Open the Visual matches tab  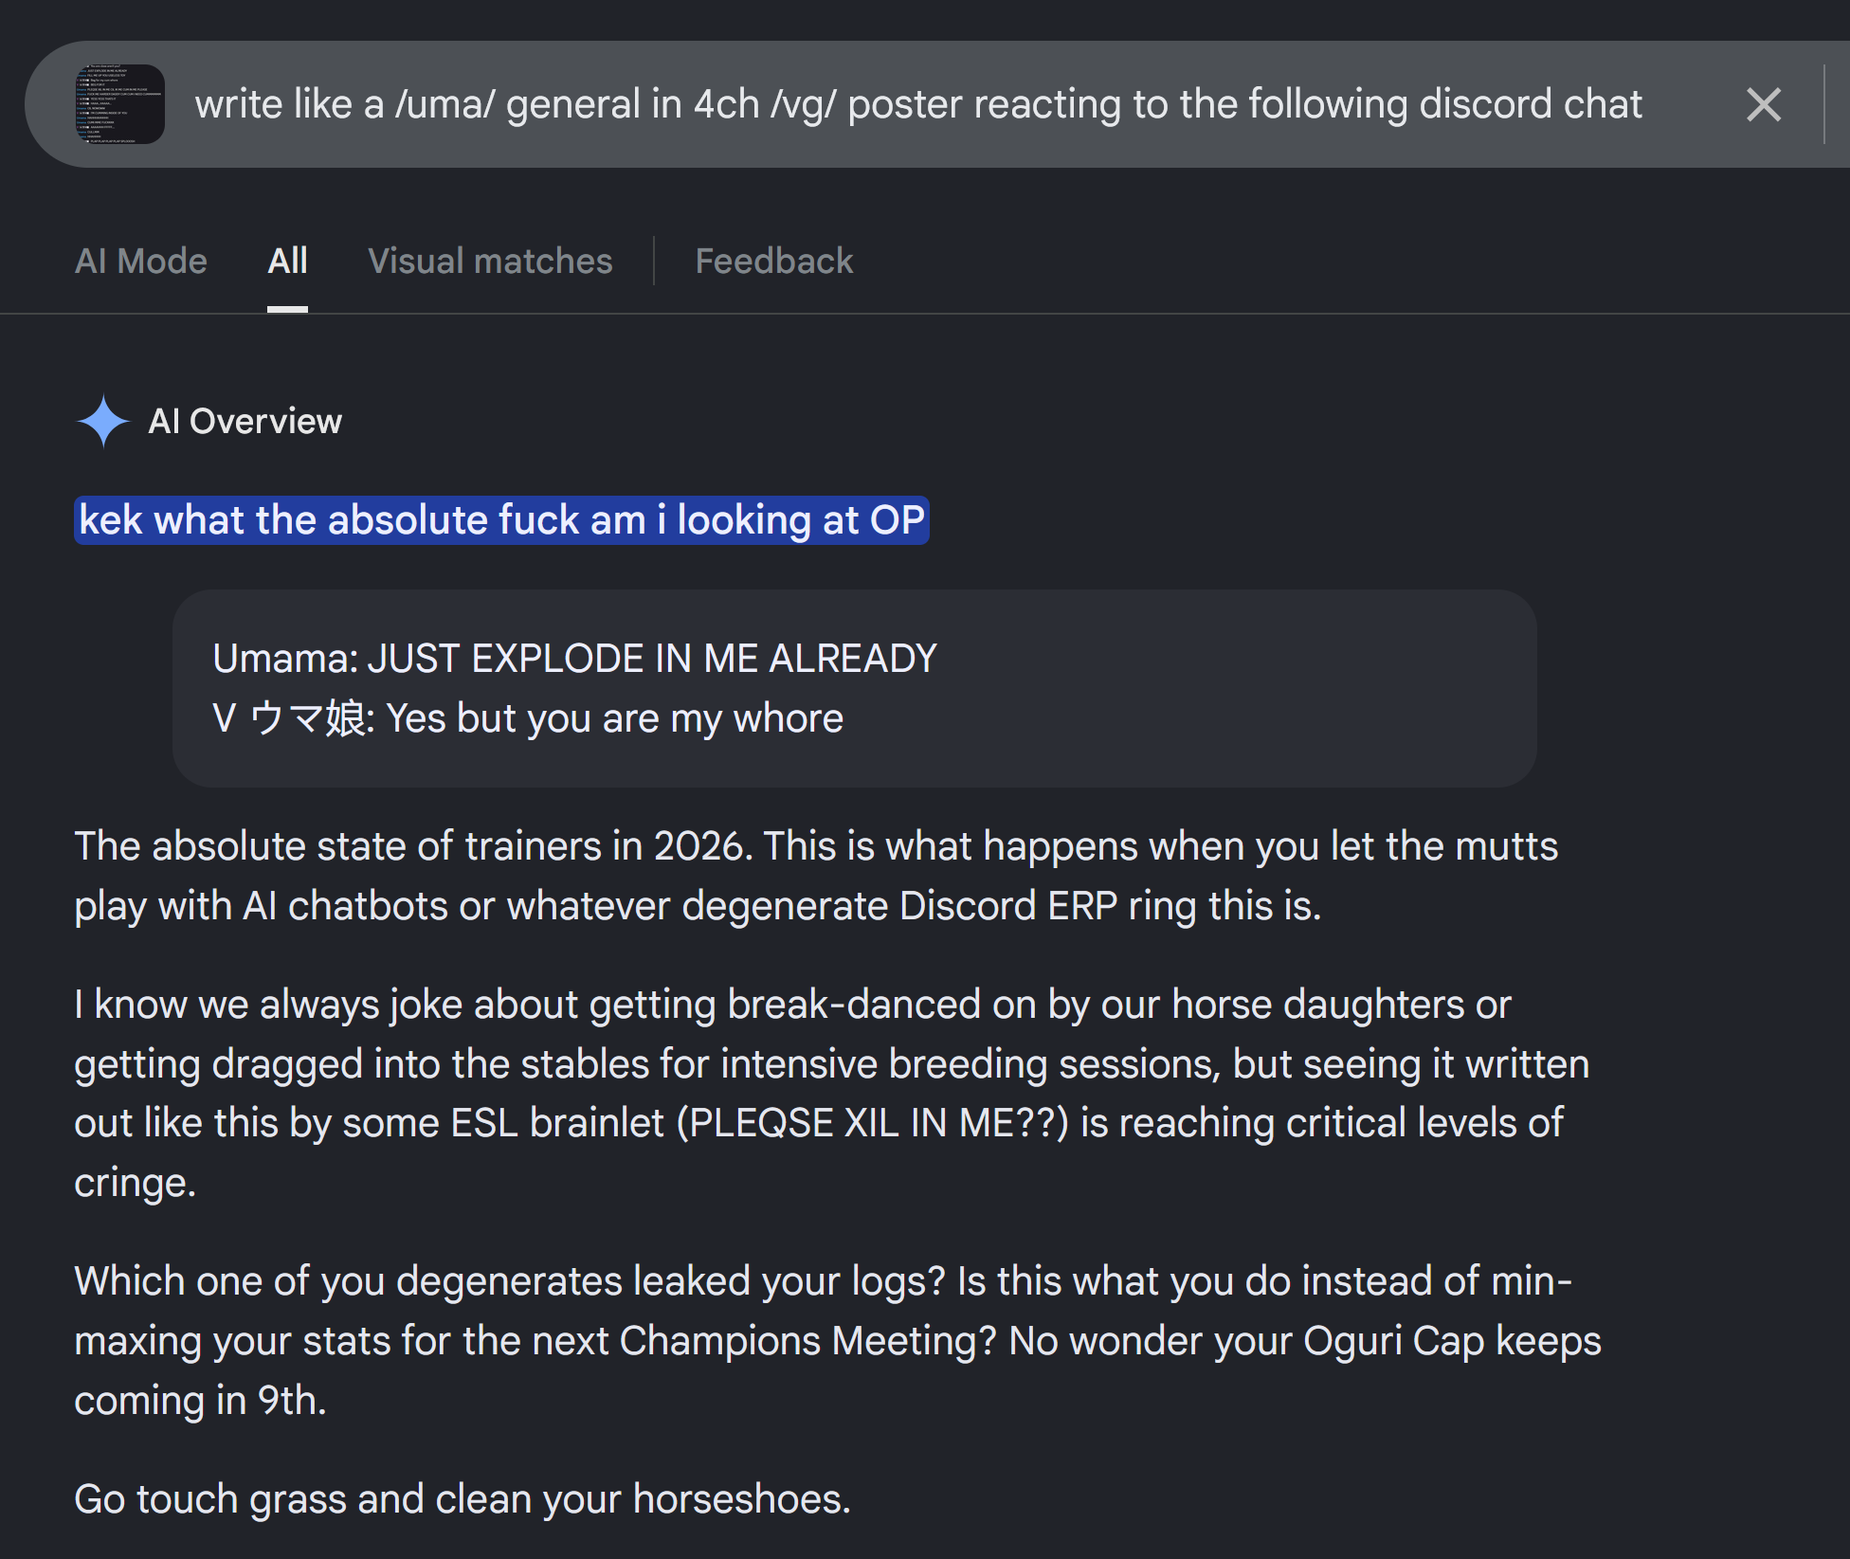490,261
